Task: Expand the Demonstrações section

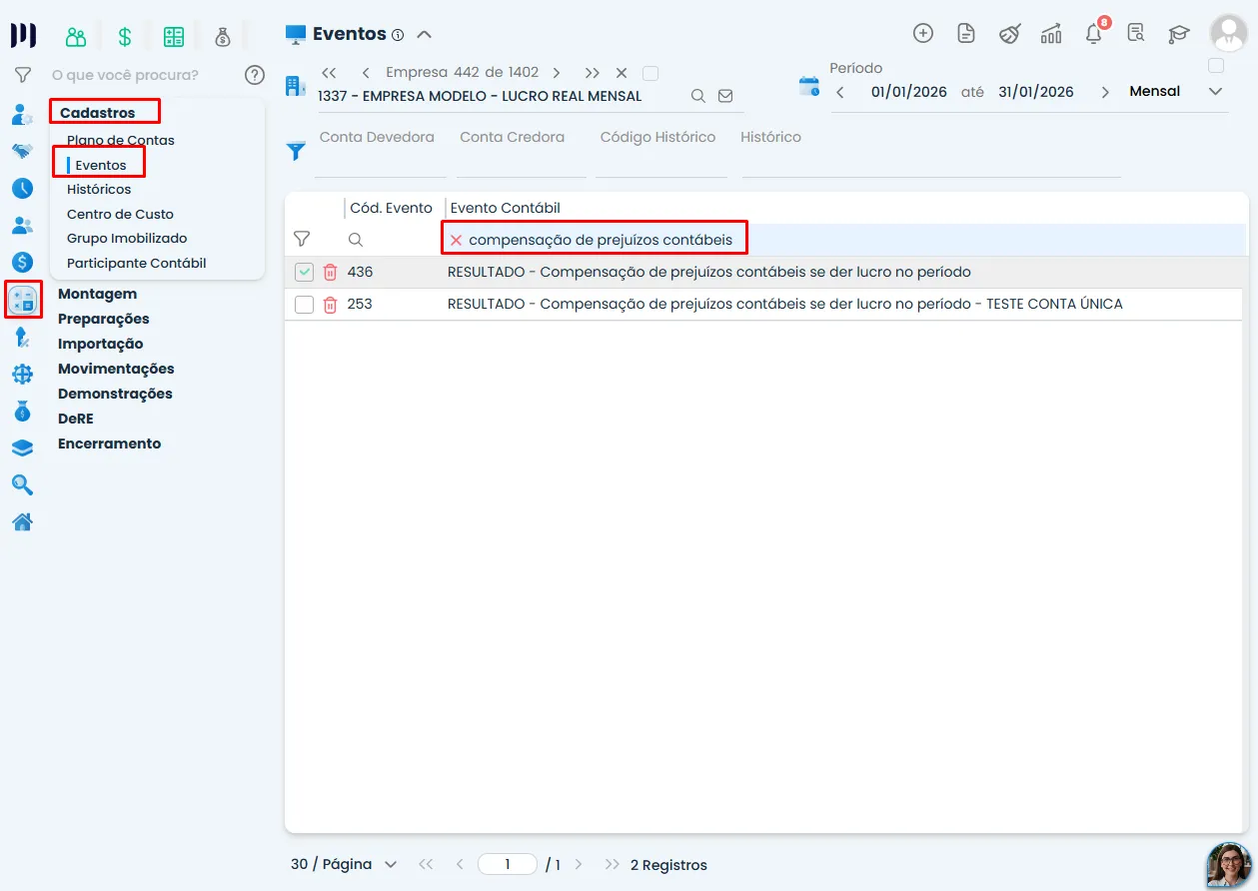Action: [115, 394]
